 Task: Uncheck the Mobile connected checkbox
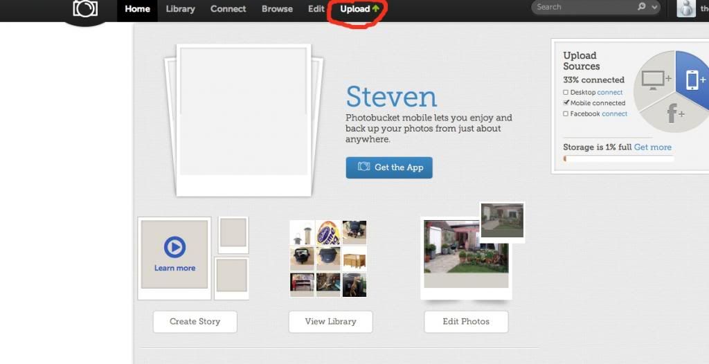(x=566, y=102)
